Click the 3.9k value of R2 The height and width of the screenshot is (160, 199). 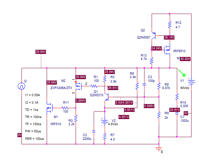tap(113, 82)
